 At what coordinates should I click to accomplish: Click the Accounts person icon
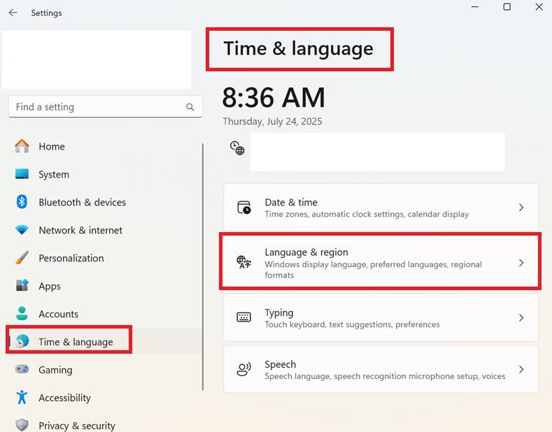[22, 313]
